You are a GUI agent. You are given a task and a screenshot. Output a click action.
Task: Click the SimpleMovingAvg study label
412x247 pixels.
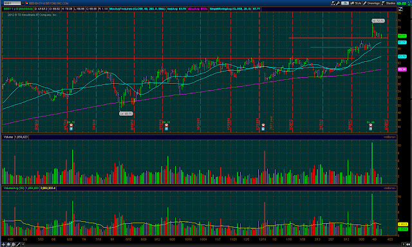click(230, 9)
